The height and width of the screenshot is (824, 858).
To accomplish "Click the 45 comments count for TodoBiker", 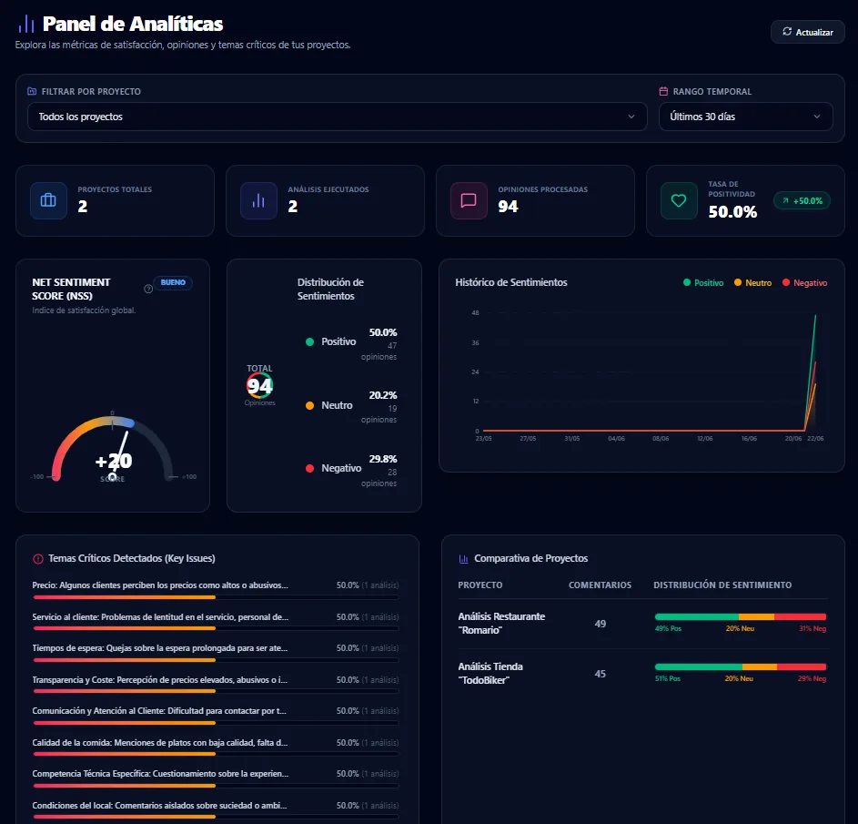I will tap(601, 674).
